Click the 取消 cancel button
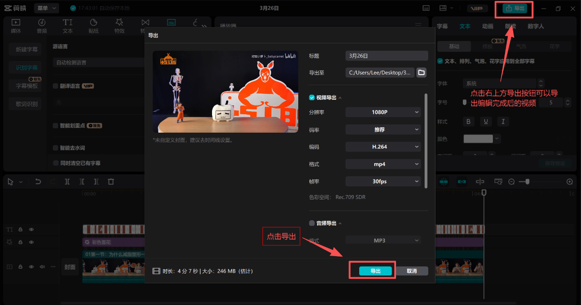The image size is (581, 305). click(x=412, y=271)
